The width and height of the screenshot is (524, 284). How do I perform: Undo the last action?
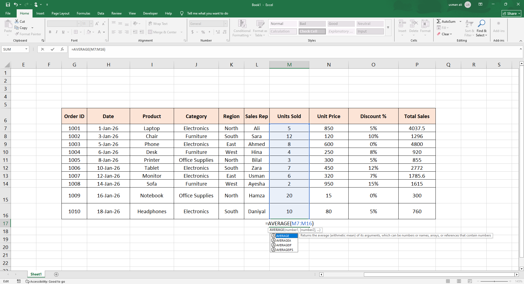point(16,5)
